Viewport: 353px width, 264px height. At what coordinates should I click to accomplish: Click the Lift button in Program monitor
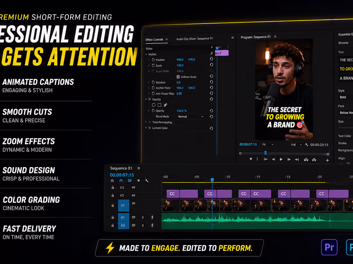306,160
